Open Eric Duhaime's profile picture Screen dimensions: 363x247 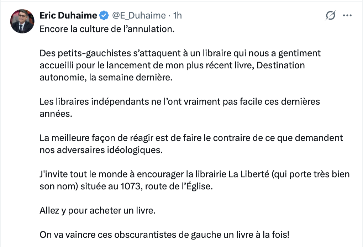pos(22,21)
